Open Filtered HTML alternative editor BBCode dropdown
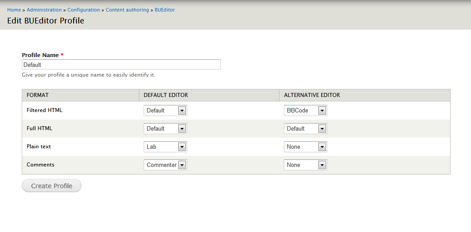Viewport: 471px width, 232px height. 305,110
